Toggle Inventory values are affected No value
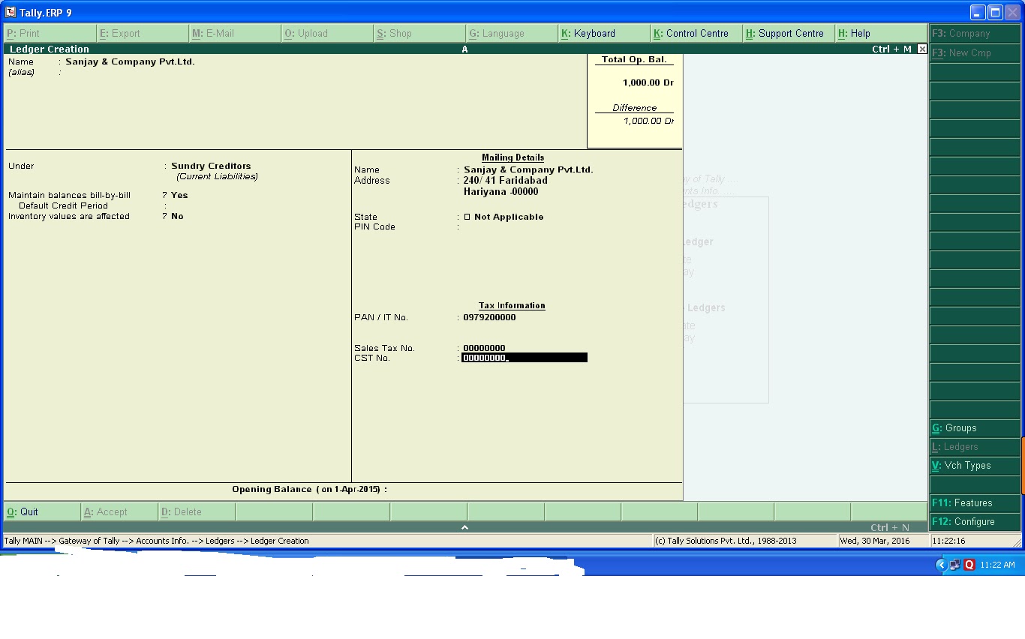This screenshot has height=639, width=1025. pos(177,216)
